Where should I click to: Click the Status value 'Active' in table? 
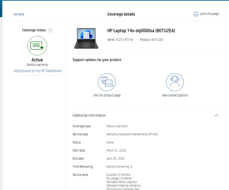[110, 142]
